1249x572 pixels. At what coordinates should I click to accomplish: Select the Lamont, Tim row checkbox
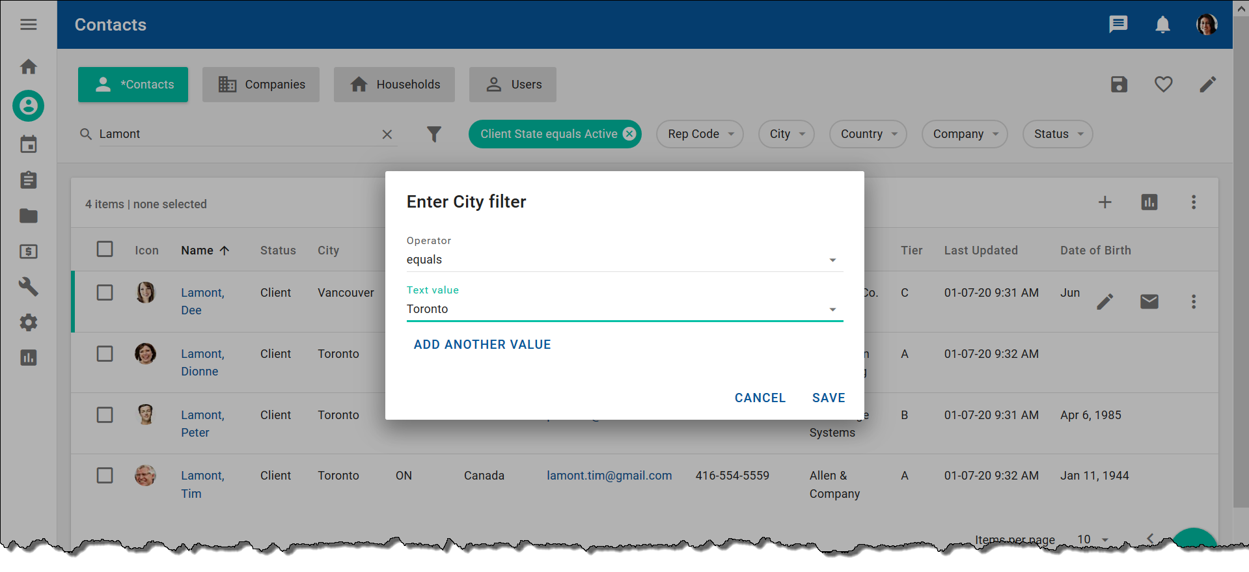point(105,475)
